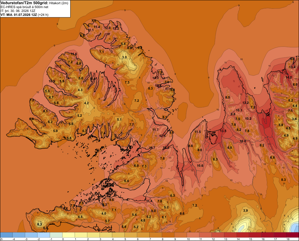This screenshot has width=299, height=241.
Task: Click the 10.9 temperature label
Action: coord(52,81)
